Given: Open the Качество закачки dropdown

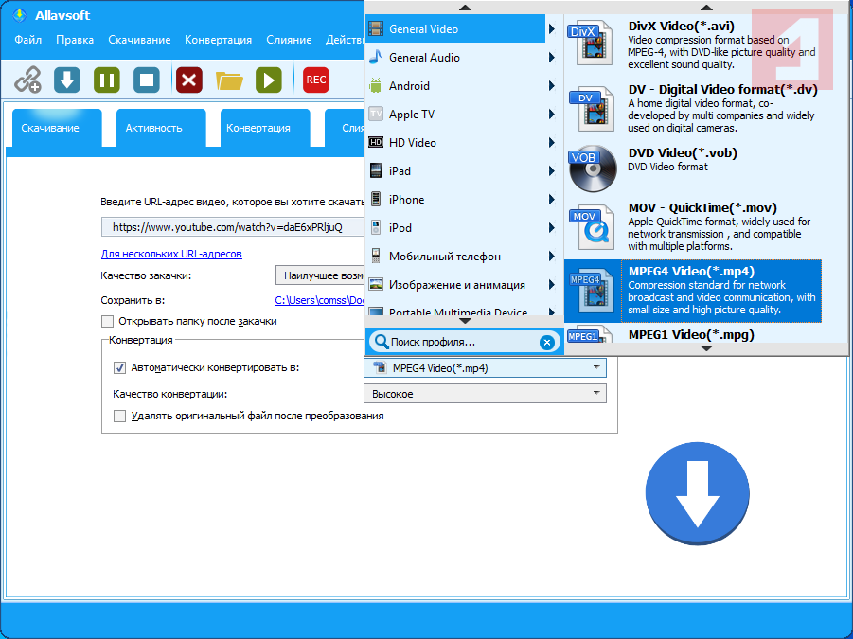Looking at the screenshot, I should pos(320,275).
